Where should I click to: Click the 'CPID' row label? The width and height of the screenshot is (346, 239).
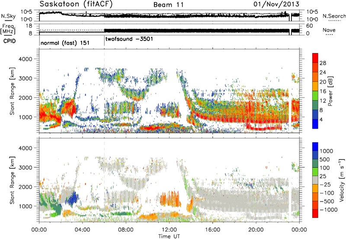[10, 41]
